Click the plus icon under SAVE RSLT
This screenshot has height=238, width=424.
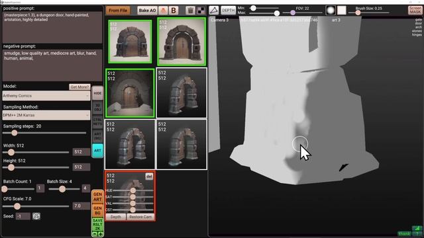[100, 234]
